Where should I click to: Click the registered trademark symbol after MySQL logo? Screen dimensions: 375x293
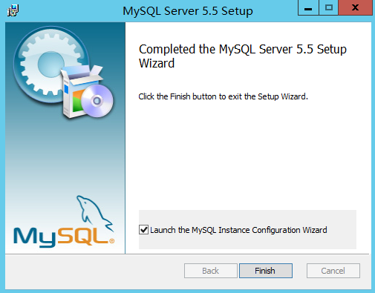click(111, 240)
